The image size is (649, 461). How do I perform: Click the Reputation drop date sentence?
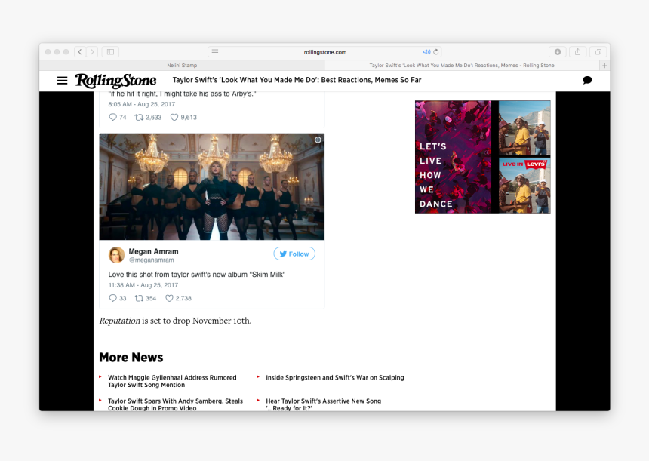pyautogui.click(x=175, y=321)
